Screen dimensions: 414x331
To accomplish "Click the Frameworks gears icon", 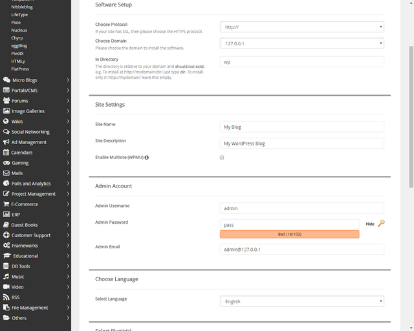I will coord(6,246).
